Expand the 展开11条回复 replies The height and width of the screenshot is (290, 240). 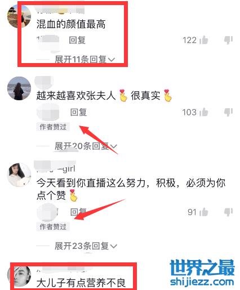coord(85,60)
